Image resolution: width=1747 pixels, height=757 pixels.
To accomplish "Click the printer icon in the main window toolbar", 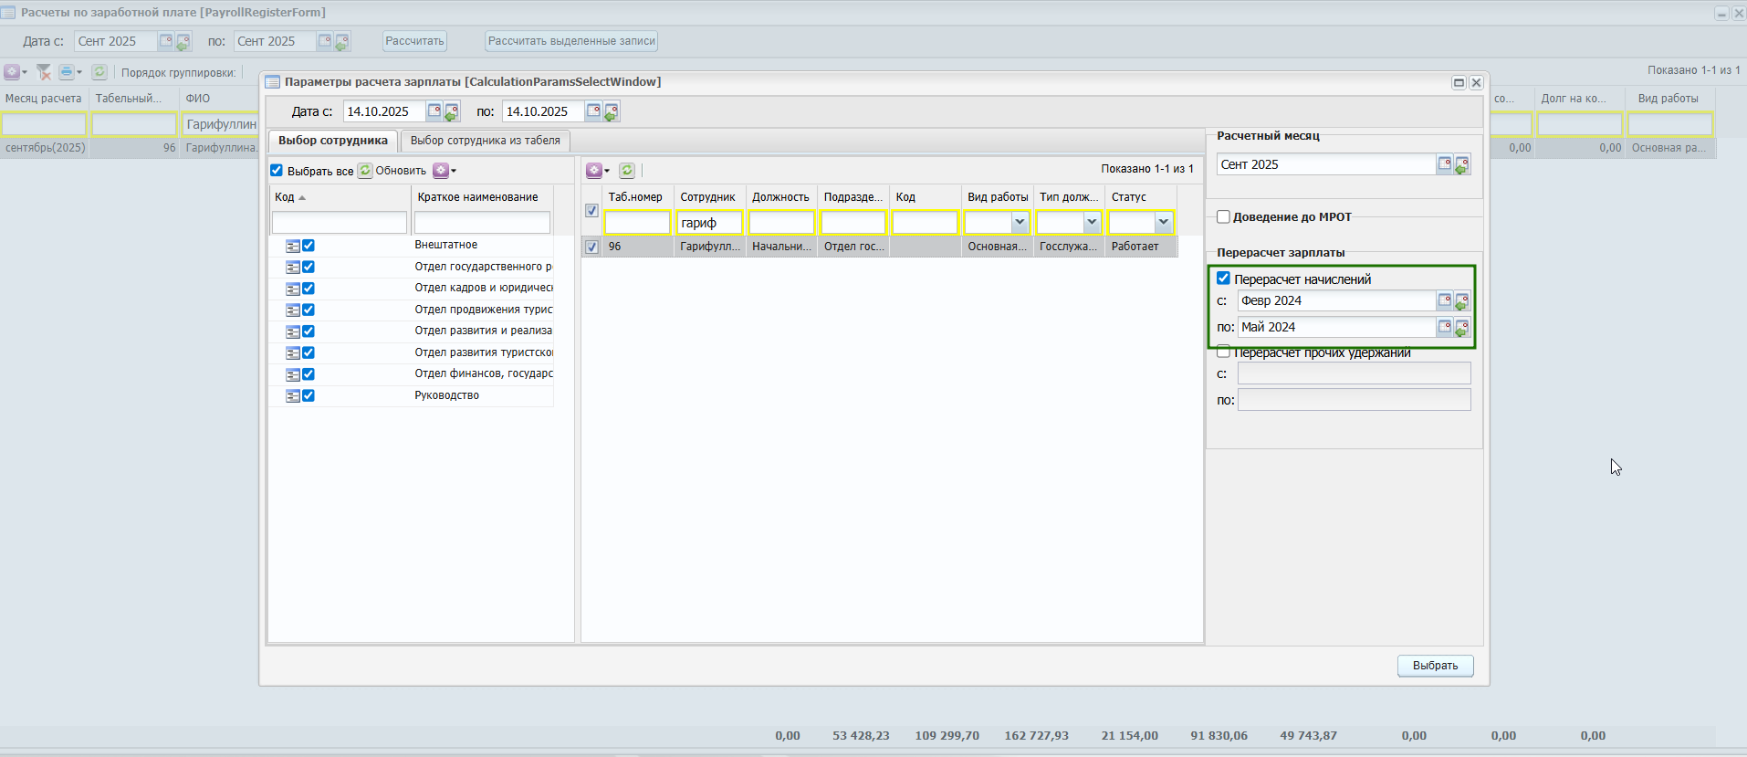I will (x=66, y=72).
